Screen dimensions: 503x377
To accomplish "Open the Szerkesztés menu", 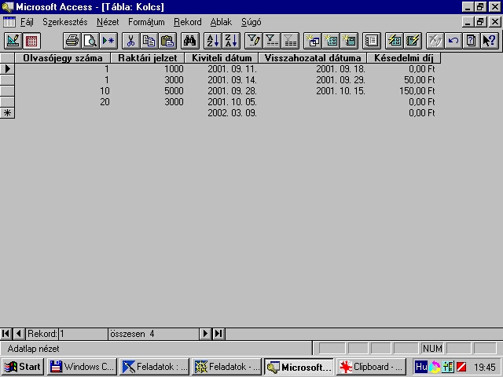I will click(64, 22).
